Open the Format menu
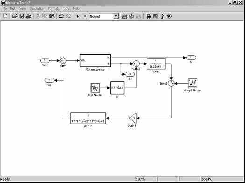Screen dimensions: 245x183 tap(53, 9)
